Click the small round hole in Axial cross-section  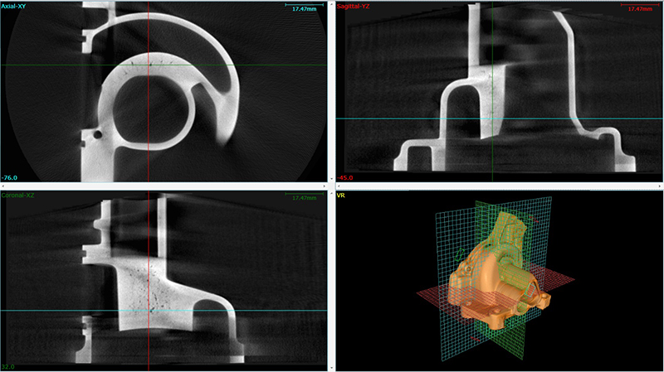(x=98, y=133)
